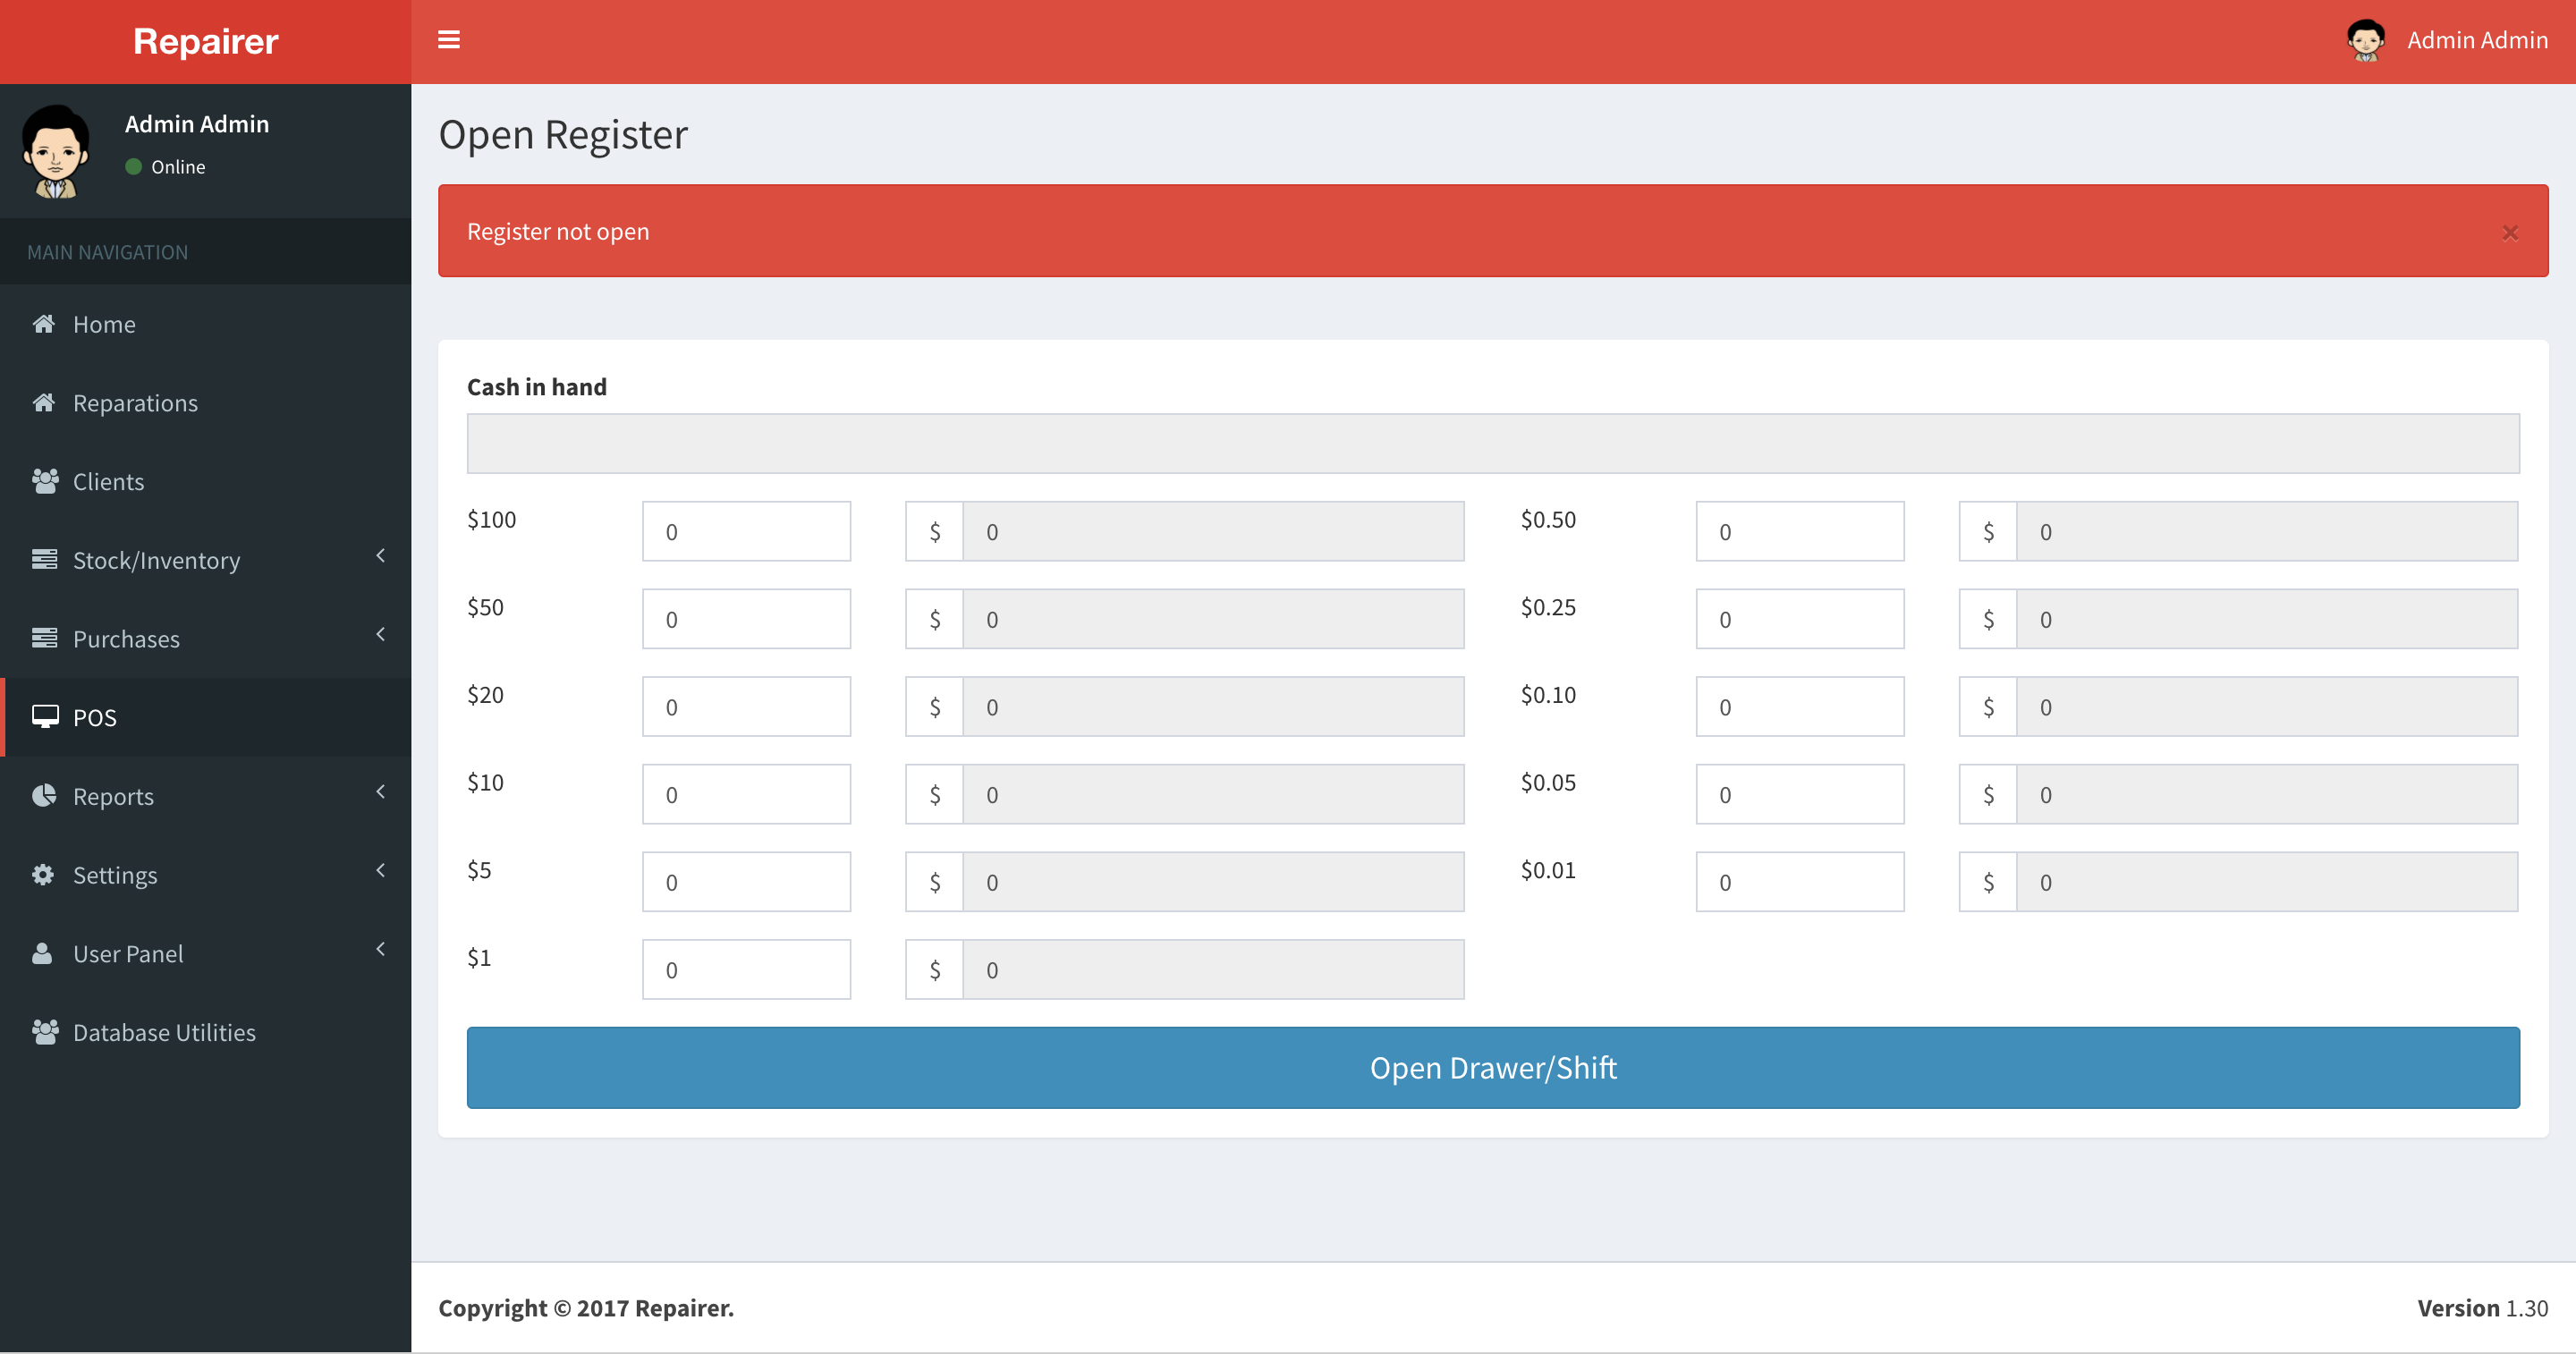The height and width of the screenshot is (1354, 2576).
Task: Click the Settings gear icon
Action: pos(42,875)
